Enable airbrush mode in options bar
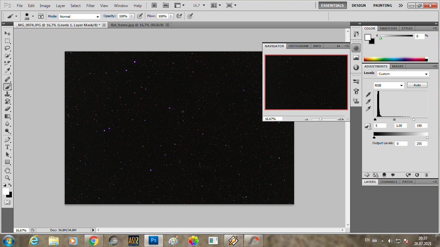Viewport: 440px width, 247px height. (x=179, y=16)
